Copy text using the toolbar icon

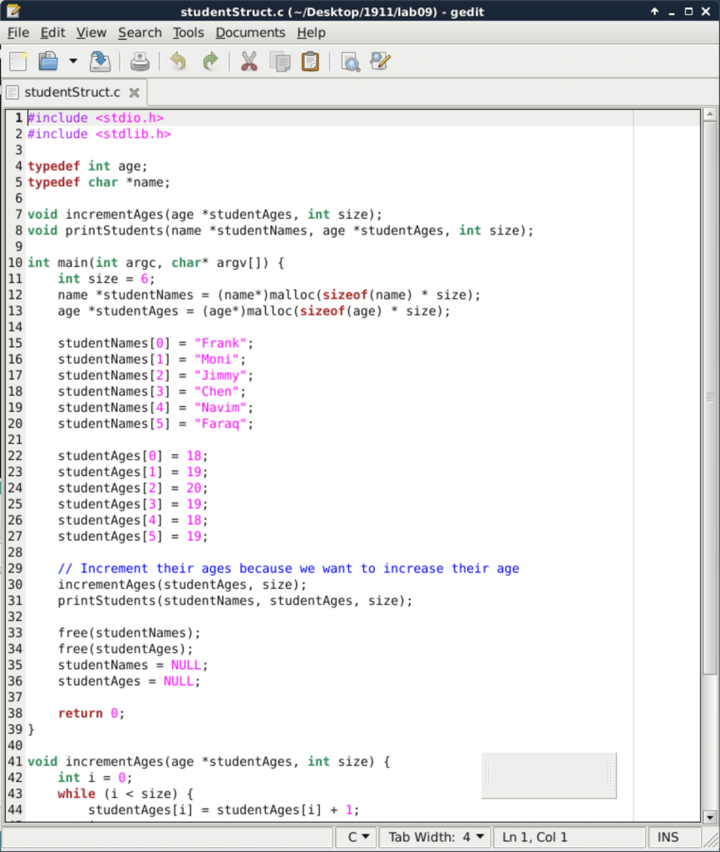coord(279,61)
